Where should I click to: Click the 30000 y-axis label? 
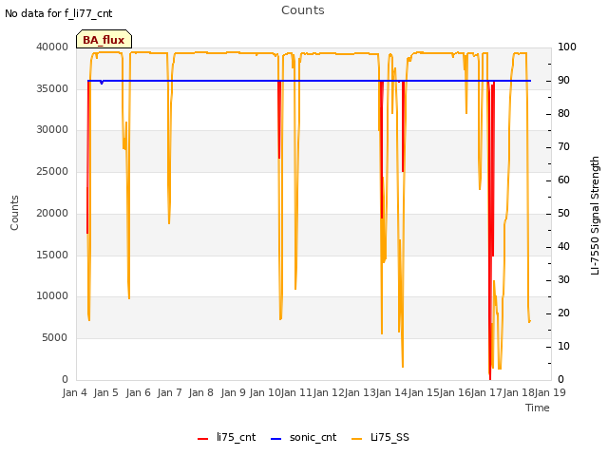pyautogui.click(x=52, y=130)
